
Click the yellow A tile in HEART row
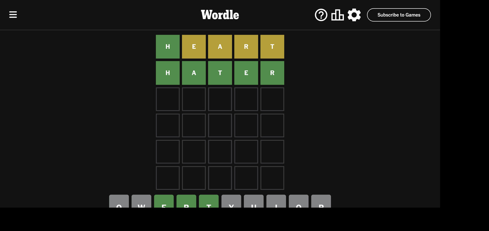point(220,47)
